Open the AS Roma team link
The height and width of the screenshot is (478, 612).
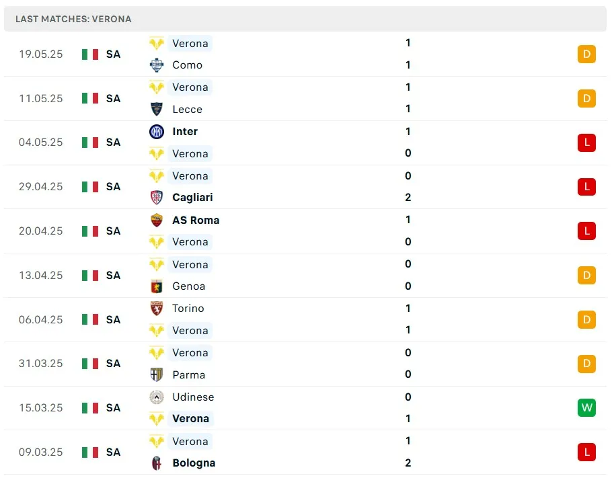[196, 220]
